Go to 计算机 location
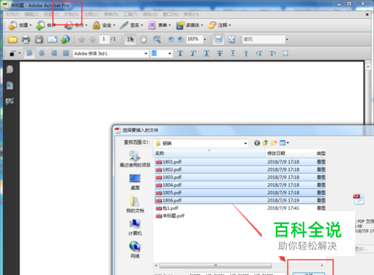The height and width of the screenshot is (275, 374). pos(135,227)
